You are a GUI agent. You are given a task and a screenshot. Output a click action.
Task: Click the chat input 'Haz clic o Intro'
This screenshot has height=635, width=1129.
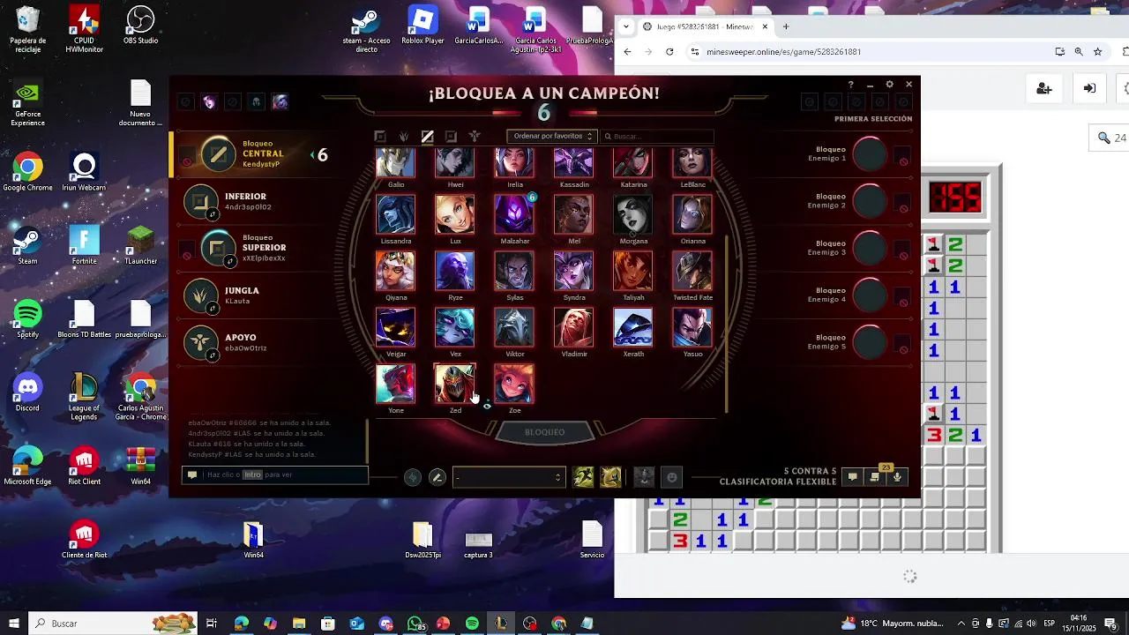coord(275,474)
